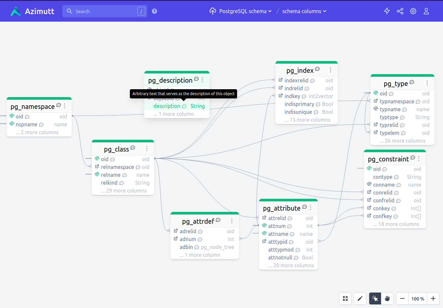Open Azimutt settings with the gear icon
443x308 pixels.
tap(413, 11)
